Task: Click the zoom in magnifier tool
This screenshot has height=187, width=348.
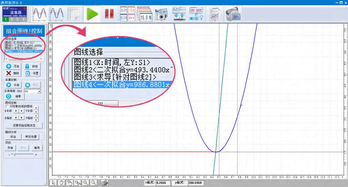Action: pos(85,183)
